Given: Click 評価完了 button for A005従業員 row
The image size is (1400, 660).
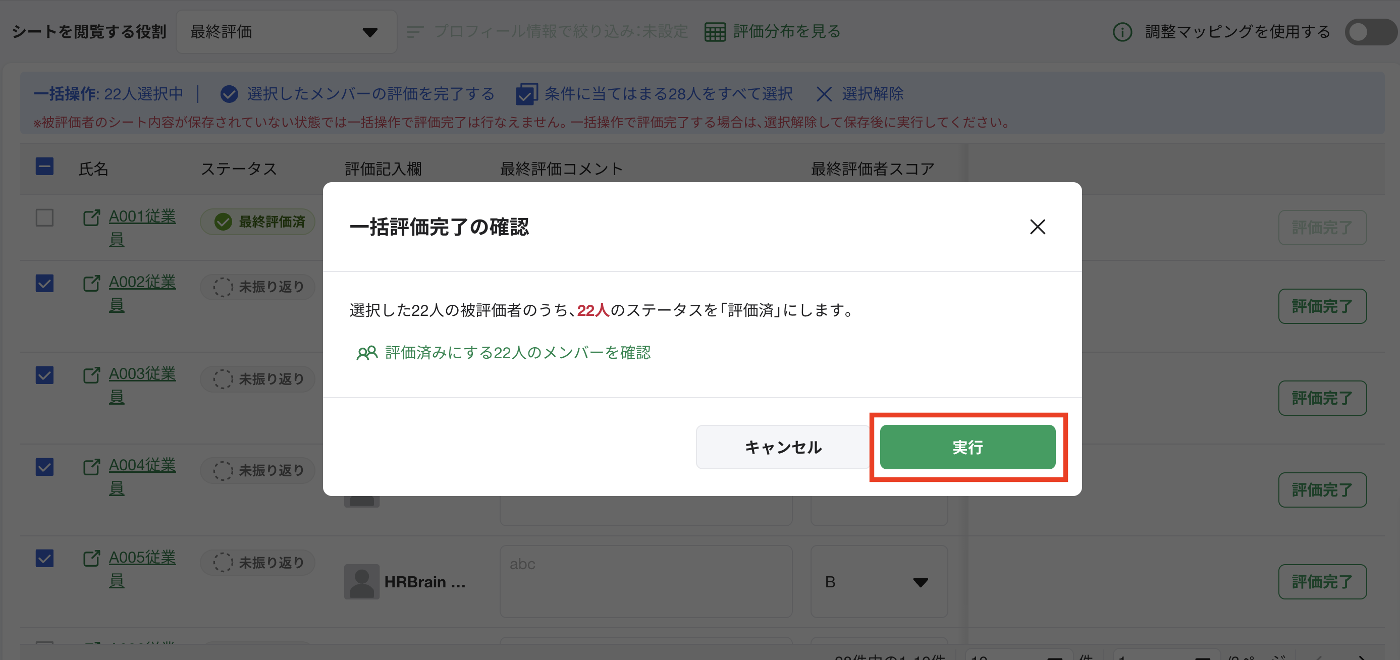Looking at the screenshot, I should tap(1321, 582).
